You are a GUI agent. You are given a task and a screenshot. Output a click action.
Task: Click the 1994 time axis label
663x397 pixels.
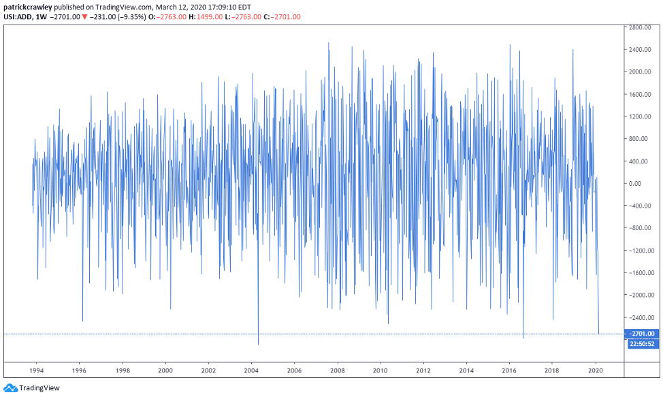click(36, 370)
